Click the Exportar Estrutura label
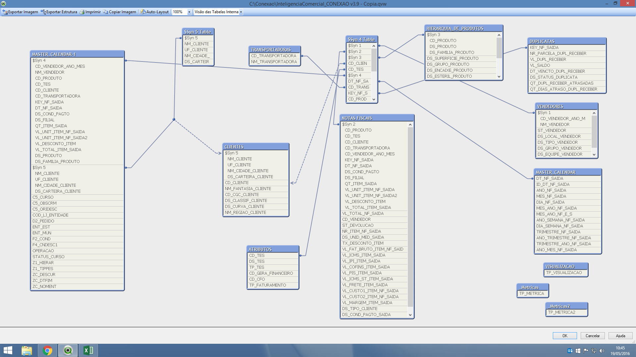This screenshot has width=636, height=357. coord(62,12)
